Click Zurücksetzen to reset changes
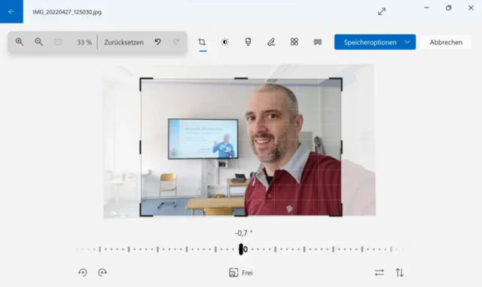 coord(124,42)
